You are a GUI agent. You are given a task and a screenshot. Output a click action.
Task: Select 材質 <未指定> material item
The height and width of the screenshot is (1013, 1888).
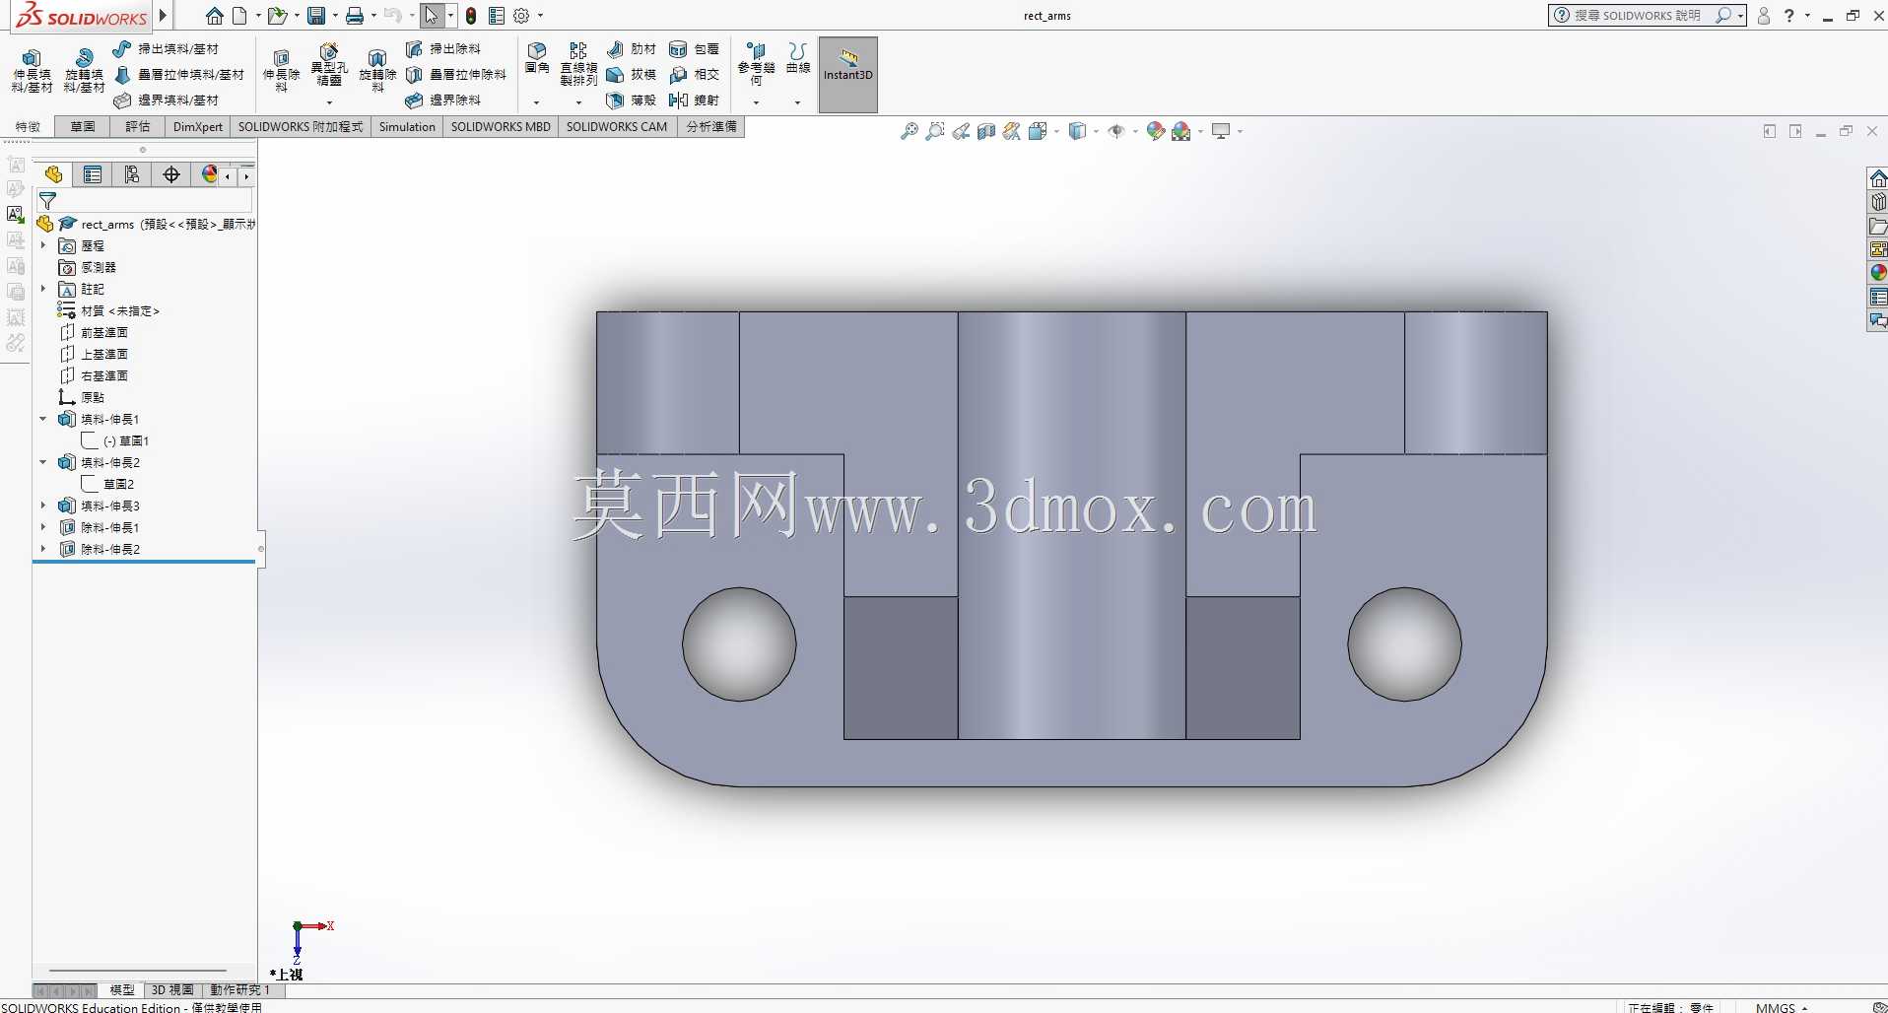pos(109,310)
